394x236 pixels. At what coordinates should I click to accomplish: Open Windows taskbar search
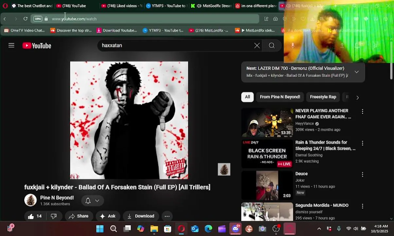coord(114,229)
